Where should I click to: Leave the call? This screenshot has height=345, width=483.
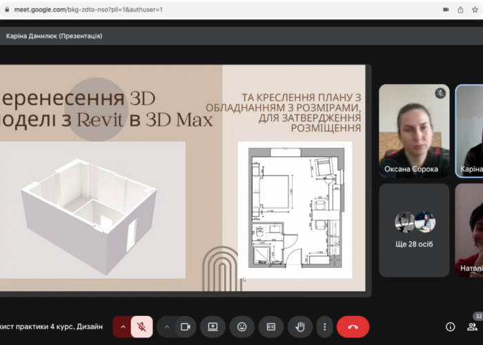click(353, 326)
